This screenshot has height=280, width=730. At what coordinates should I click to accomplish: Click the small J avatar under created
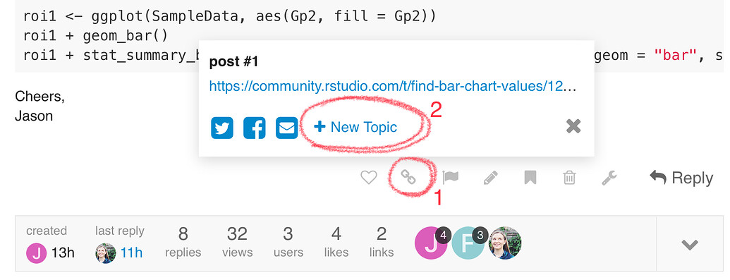pyautogui.click(x=36, y=253)
